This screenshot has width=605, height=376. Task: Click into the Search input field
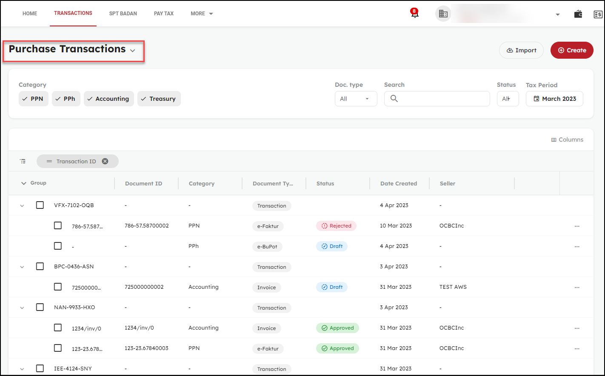click(442, 99)
